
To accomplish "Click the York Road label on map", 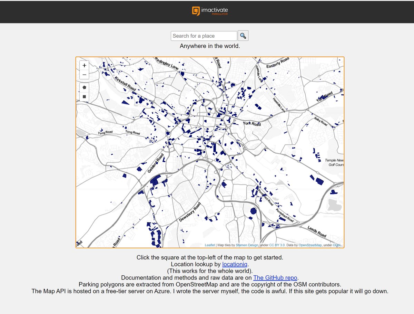I will (252, 123).
